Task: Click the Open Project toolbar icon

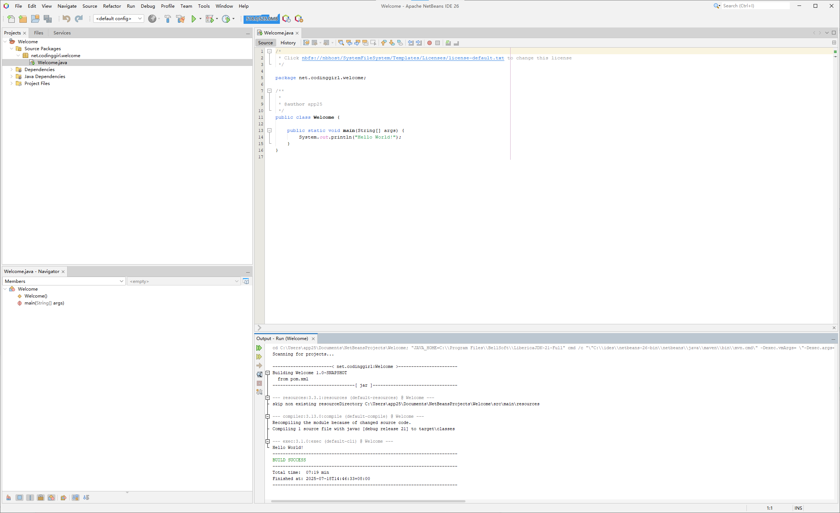Action: click(x=35, y=19)
